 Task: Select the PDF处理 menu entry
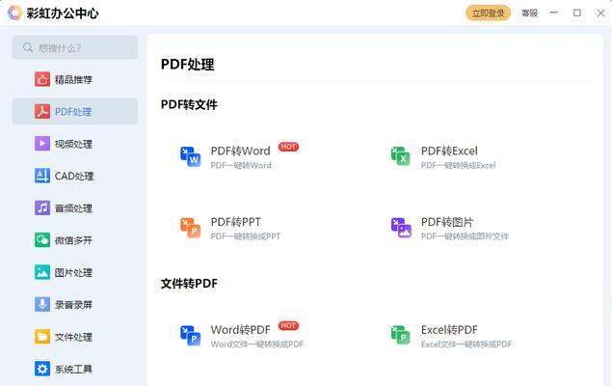[x=75, y=111]
